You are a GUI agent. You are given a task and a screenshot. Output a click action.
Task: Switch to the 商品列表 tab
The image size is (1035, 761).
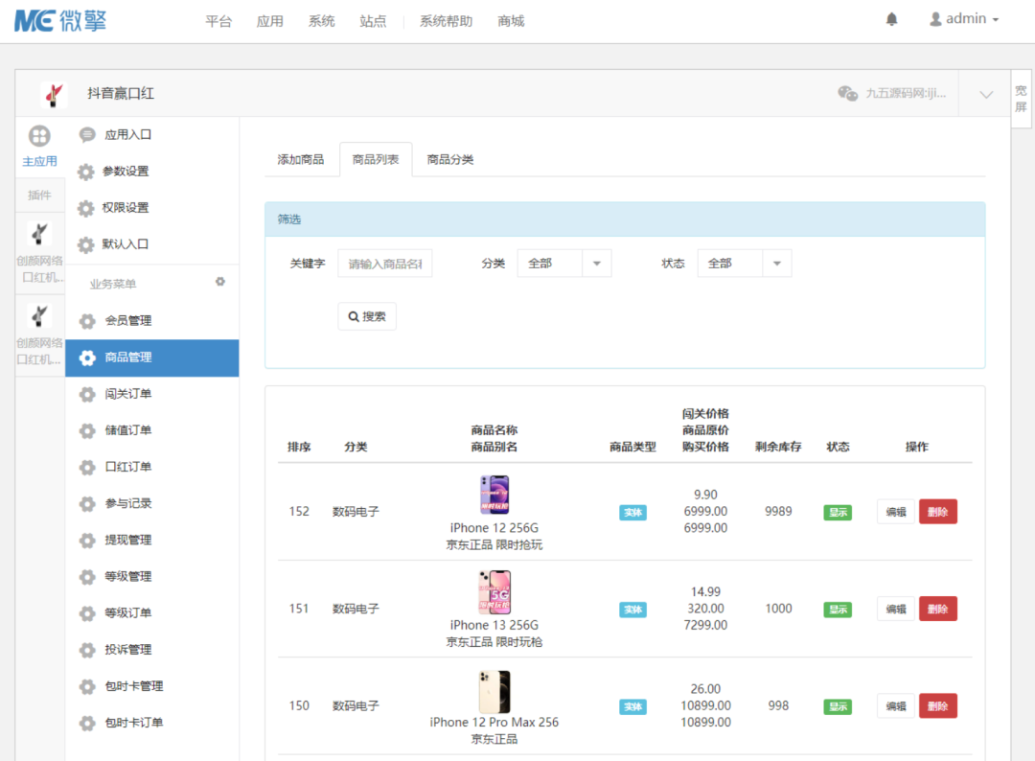pyautogui.click(x=376, y=160)
